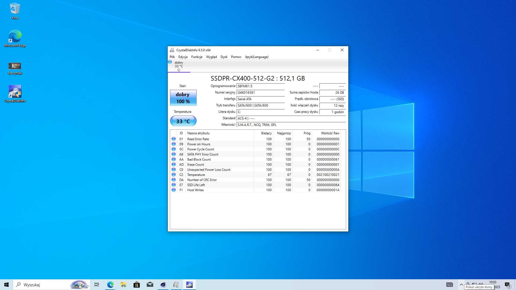Image resolution: width=516 pixels, height=290 pixels.
Task: Open the Windows Start menu
Action: [x=6, y=285]
